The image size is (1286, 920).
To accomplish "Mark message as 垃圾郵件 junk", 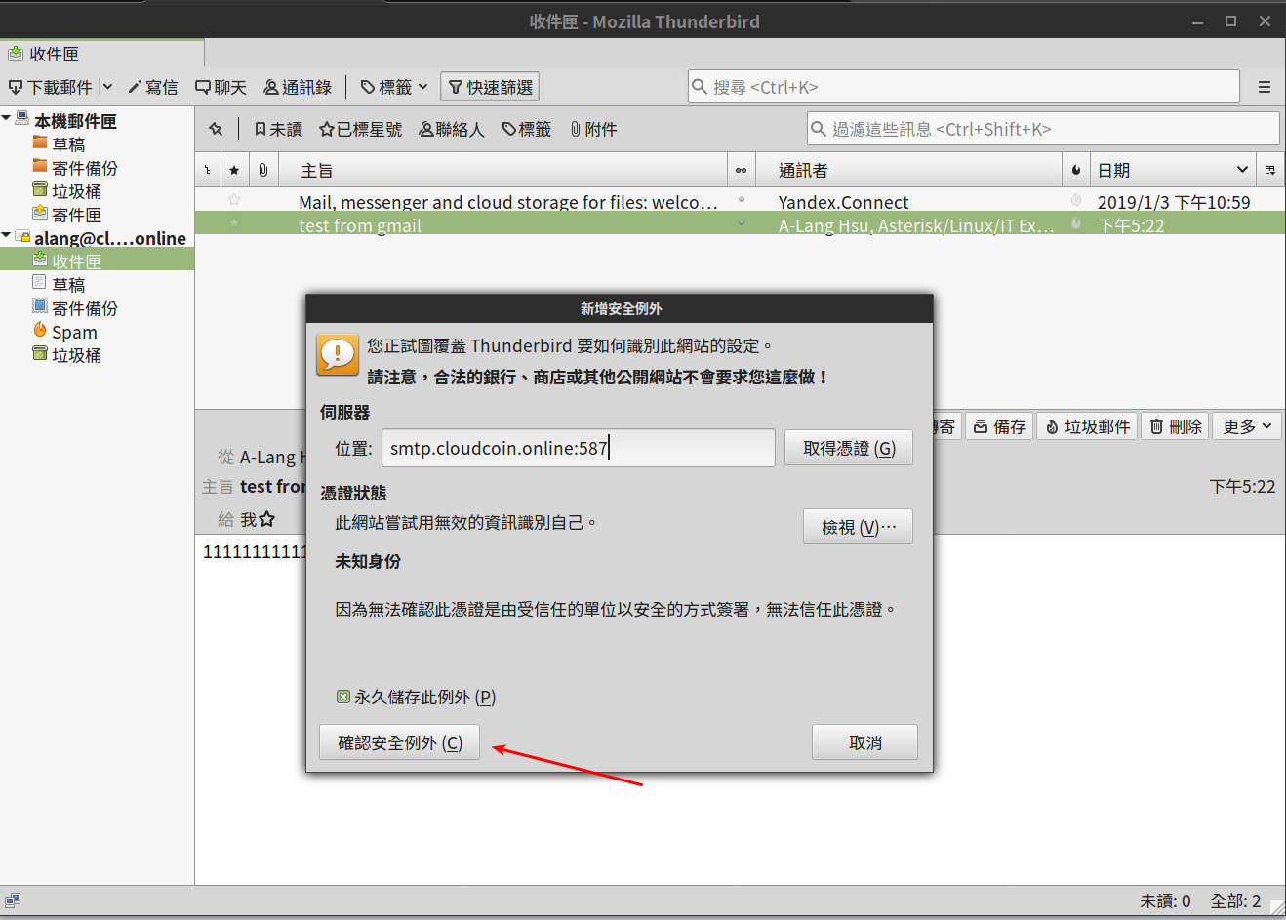I will coord(1087,426).
